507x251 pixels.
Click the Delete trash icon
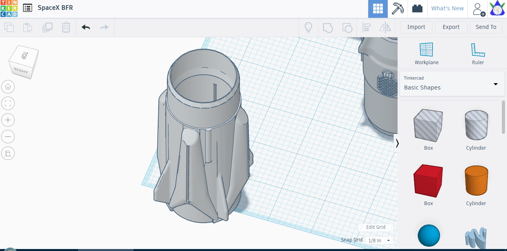(x=66, y=27)
